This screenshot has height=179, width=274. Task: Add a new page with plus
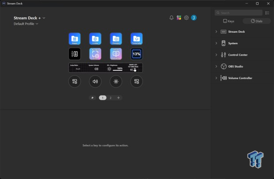click(x=118, y=98)
